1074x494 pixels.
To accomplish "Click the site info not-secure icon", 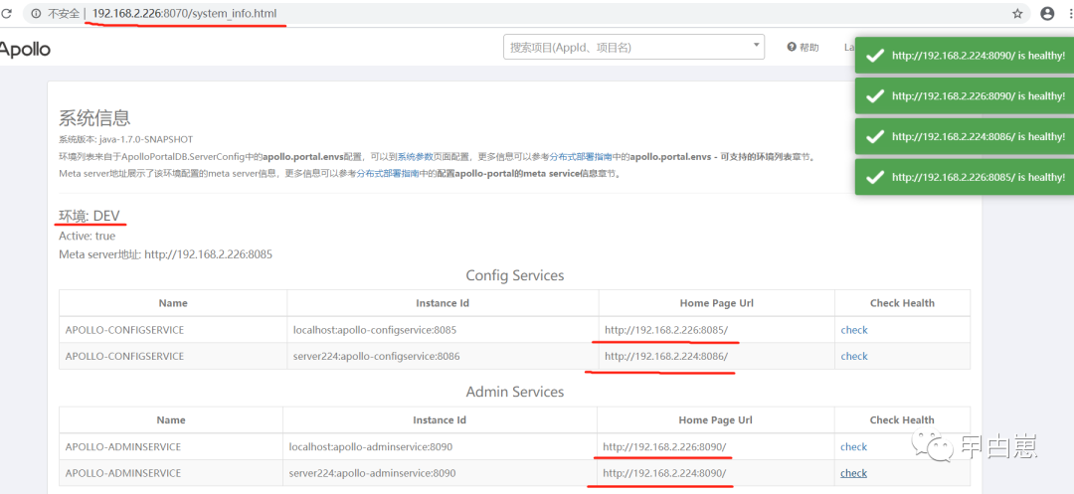I will tap(37, 14).
